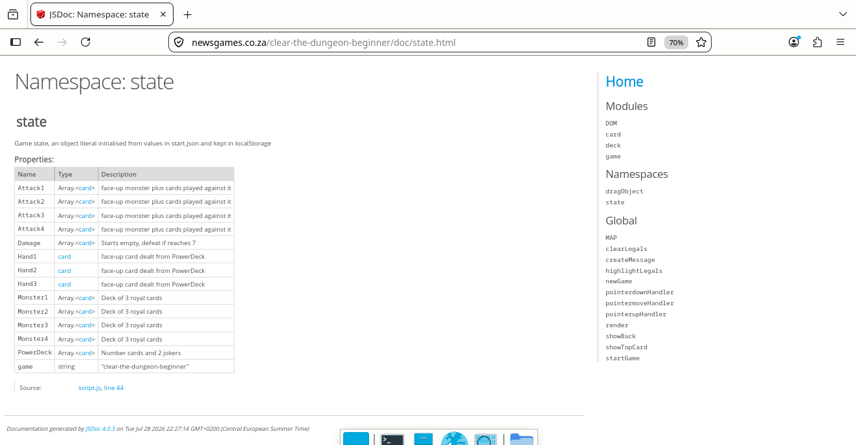Select the JSDoc: Namespace: state tab

click(102, 14)
